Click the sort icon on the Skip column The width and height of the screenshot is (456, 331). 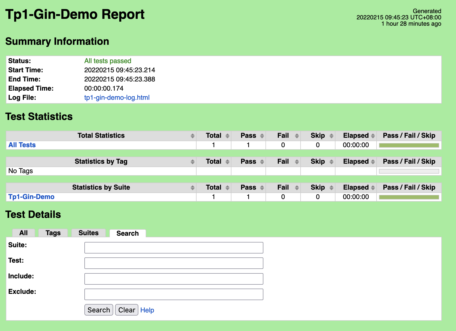[x=331, y=136]
